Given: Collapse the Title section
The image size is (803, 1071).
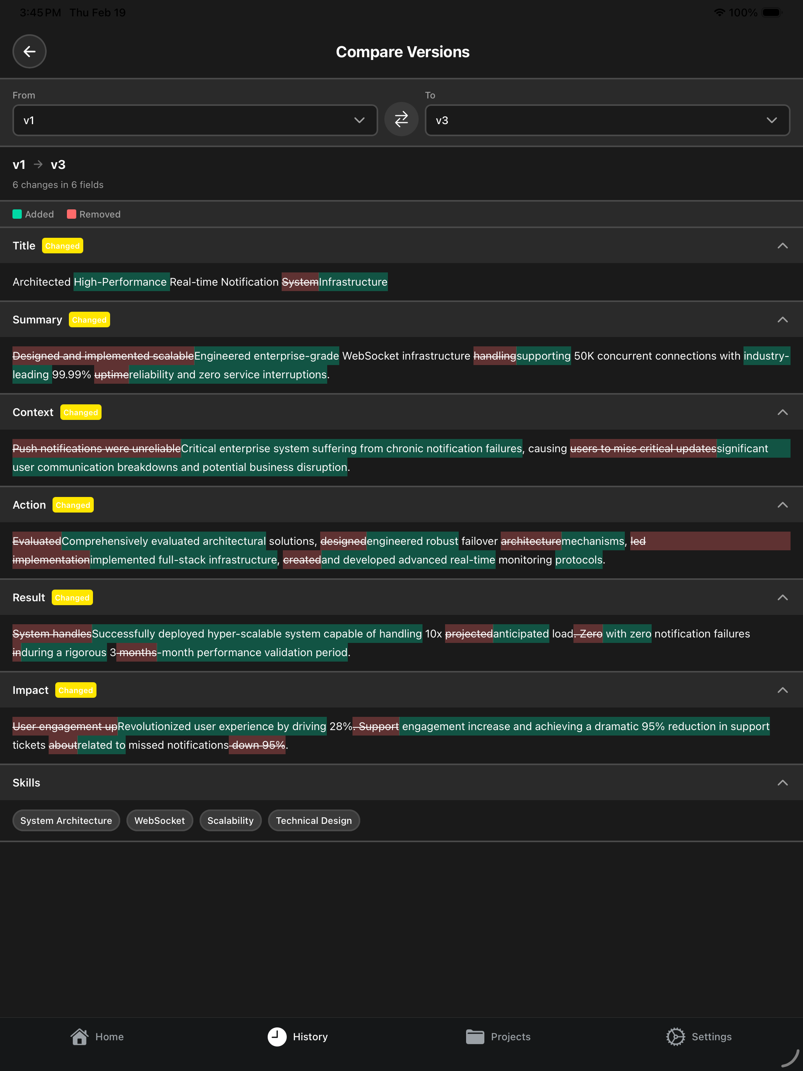Looking at the screenshot, I should point(782,246).
